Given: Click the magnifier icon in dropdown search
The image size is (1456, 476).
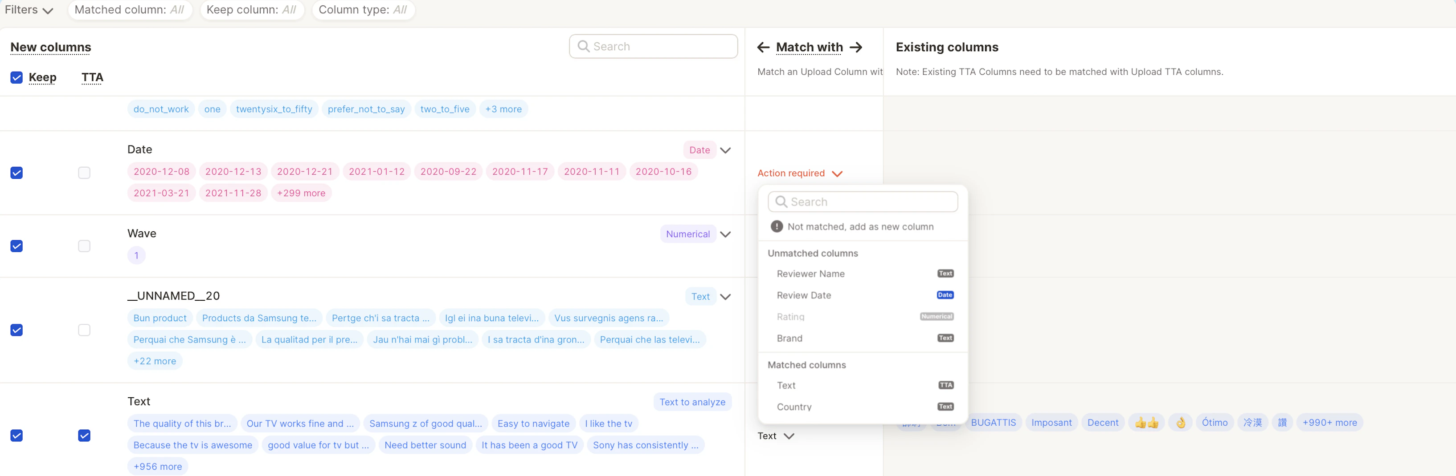Looking at the screenshot, I should (x=781, y=202).
